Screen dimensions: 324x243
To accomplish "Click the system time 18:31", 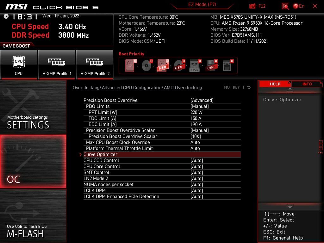I will click(25, 16).
